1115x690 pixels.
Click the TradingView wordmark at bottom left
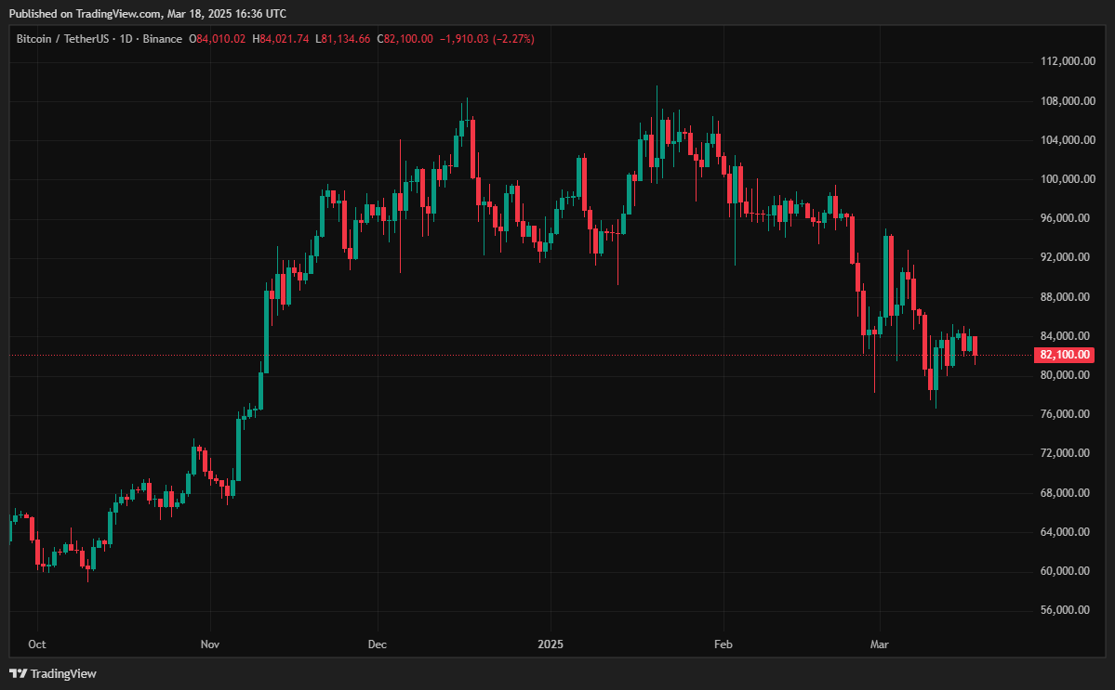click(63, 673)
